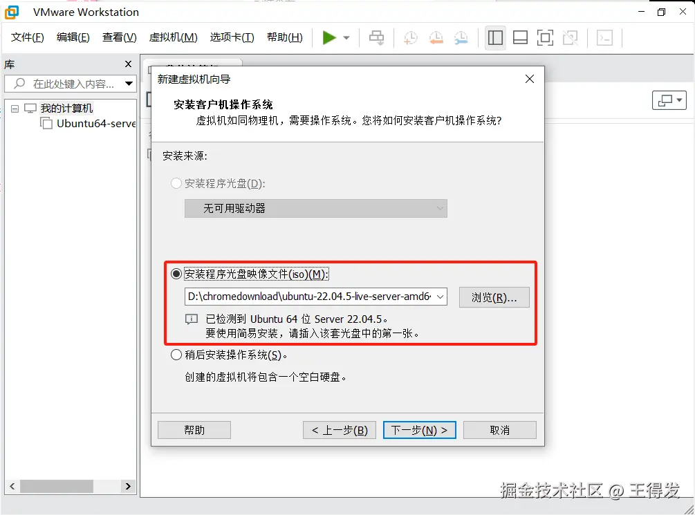The image size is (695, 515).
Task: Click the Unity mode toolbar icon
Action: click(x=570, y=37)
